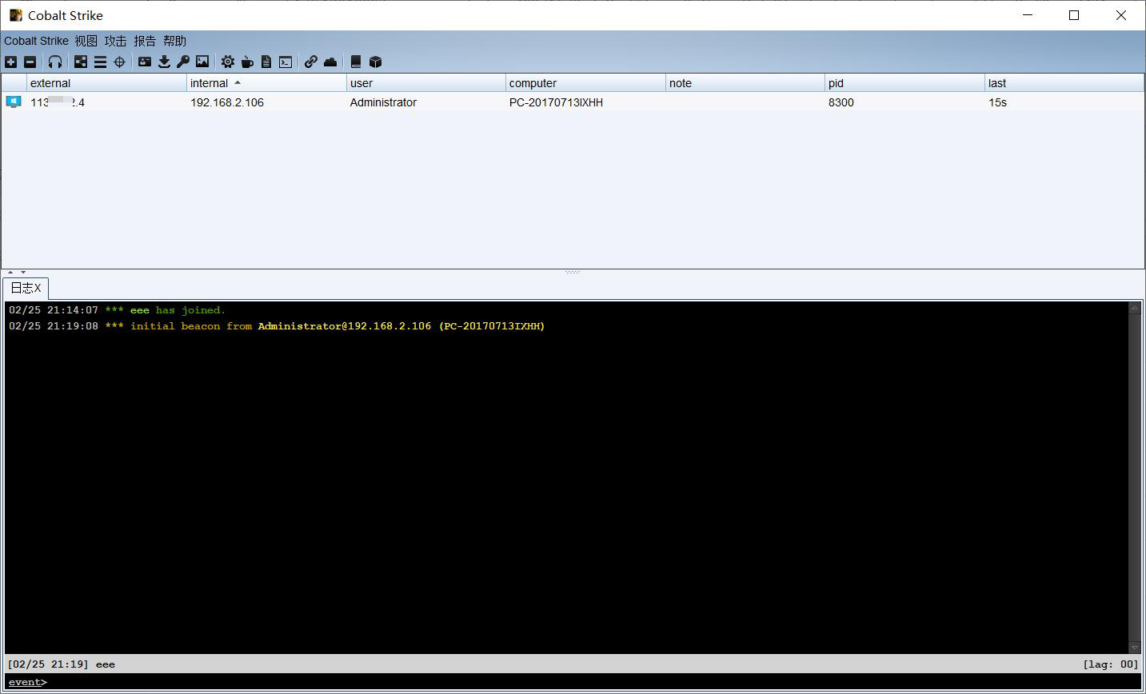
Task: Open the 视图 menu
Action: [86, 41]
